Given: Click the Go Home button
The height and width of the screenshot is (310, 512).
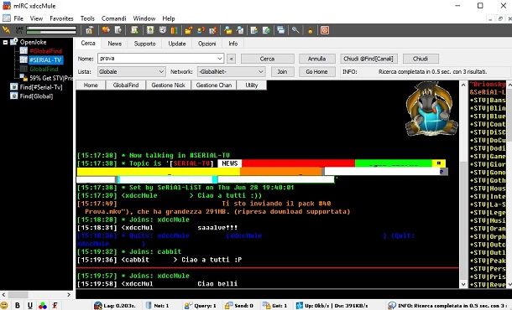Looking at the screenshot, I should tap(316, 71).
